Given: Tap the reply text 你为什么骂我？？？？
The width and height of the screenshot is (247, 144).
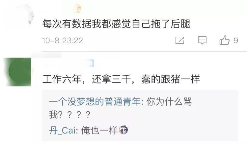Looking at the screenshot, I should pyautogui.click(x=120, y=108).
